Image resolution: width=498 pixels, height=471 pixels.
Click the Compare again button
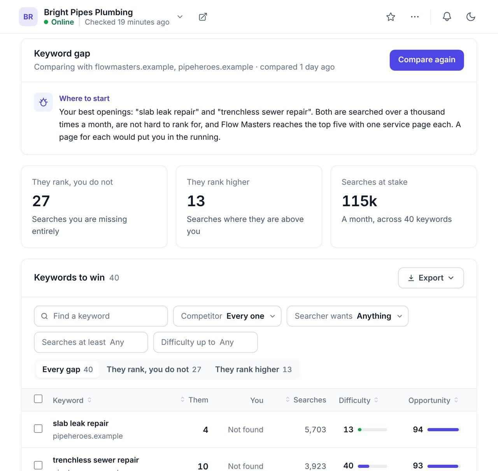point(427,60)
